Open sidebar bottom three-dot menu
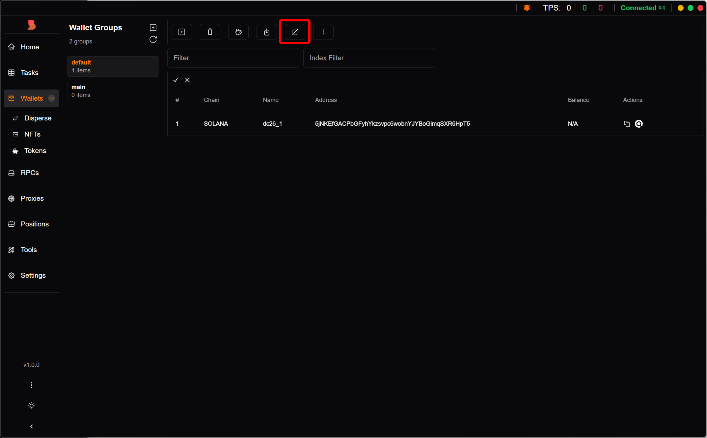 pyautogui.click(x=32, y=385)
